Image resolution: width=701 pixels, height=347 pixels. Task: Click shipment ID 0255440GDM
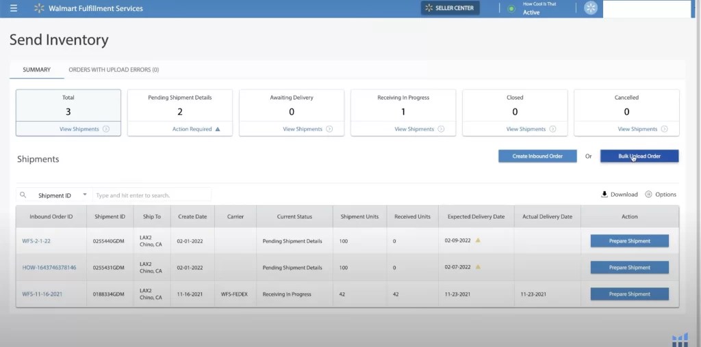109,241
